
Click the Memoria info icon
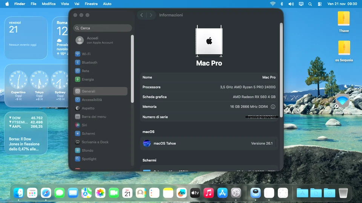coord(273,107)
